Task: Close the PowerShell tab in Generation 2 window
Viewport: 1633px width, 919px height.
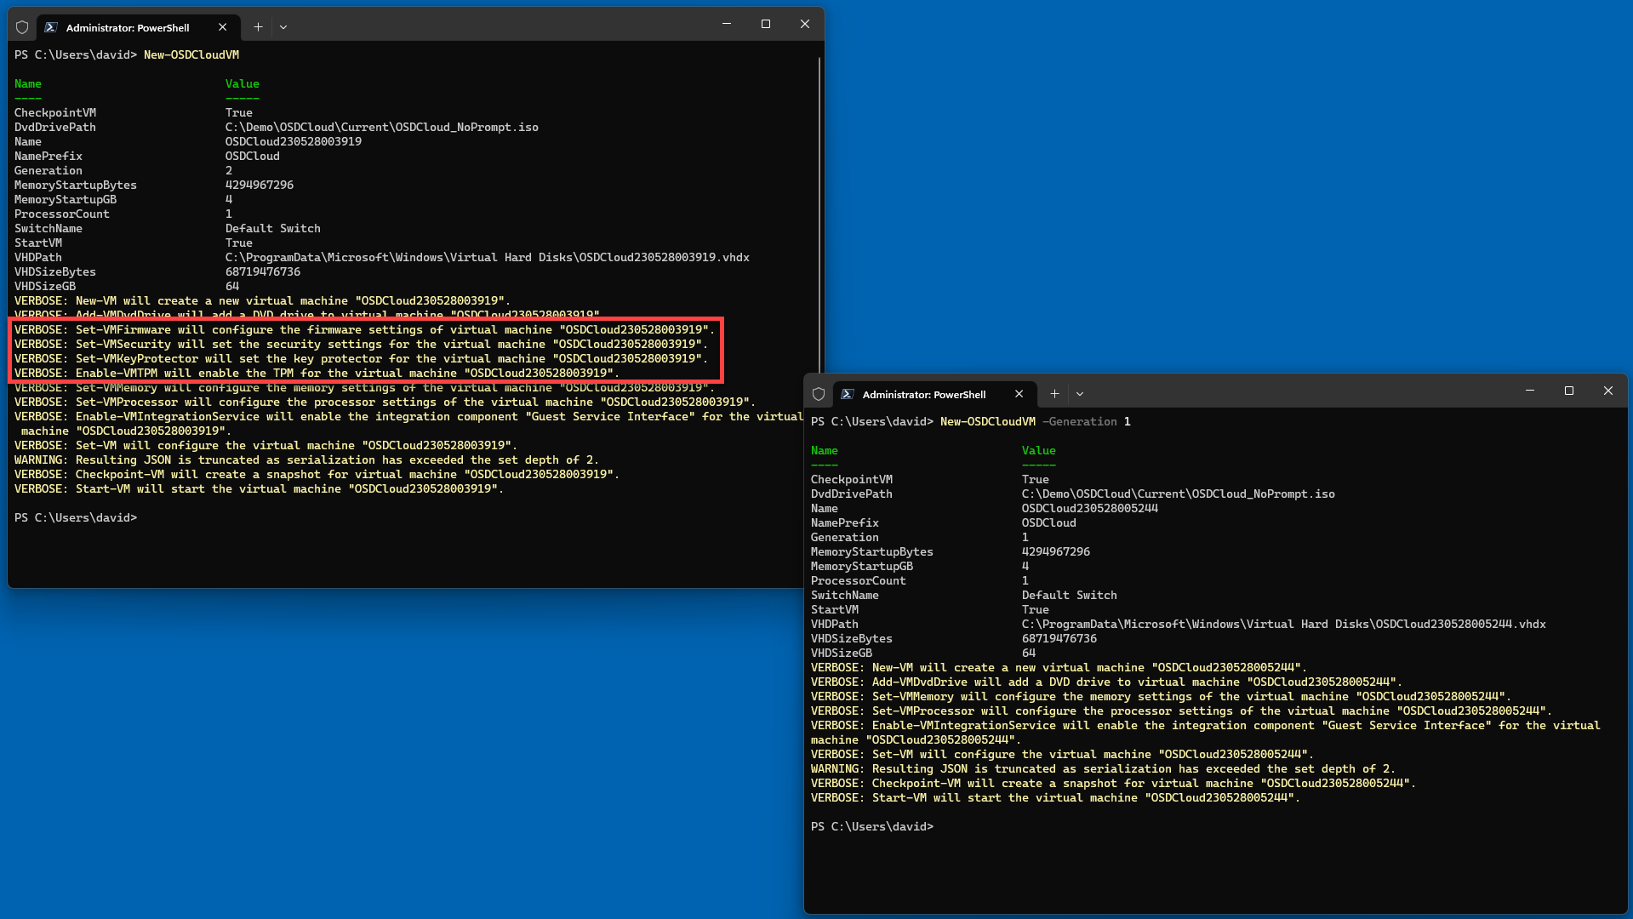Action: (x=223, y=27)
